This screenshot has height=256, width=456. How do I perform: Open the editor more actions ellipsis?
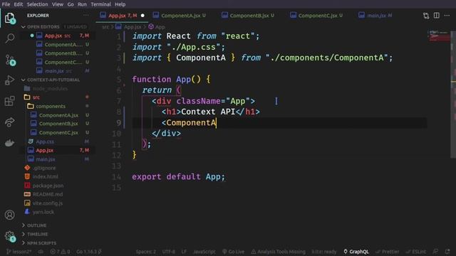[x=447, y=16]
